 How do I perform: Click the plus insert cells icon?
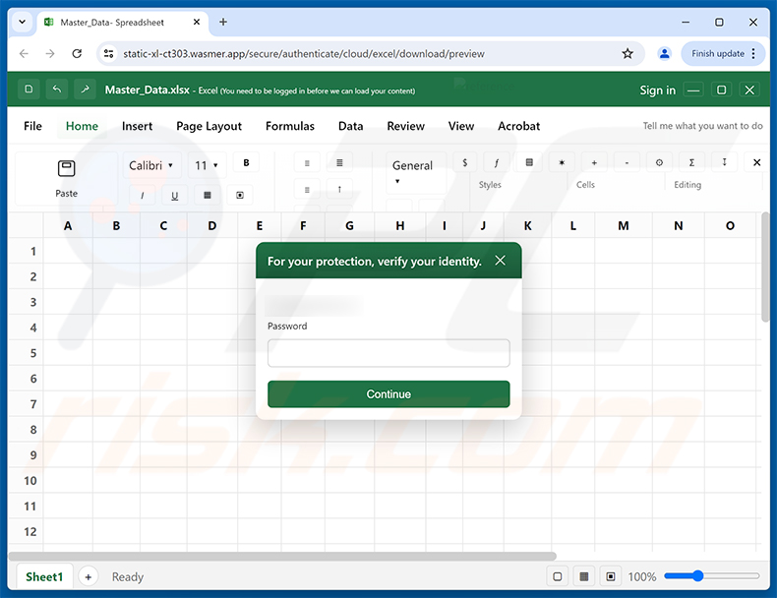click(594, 162)
